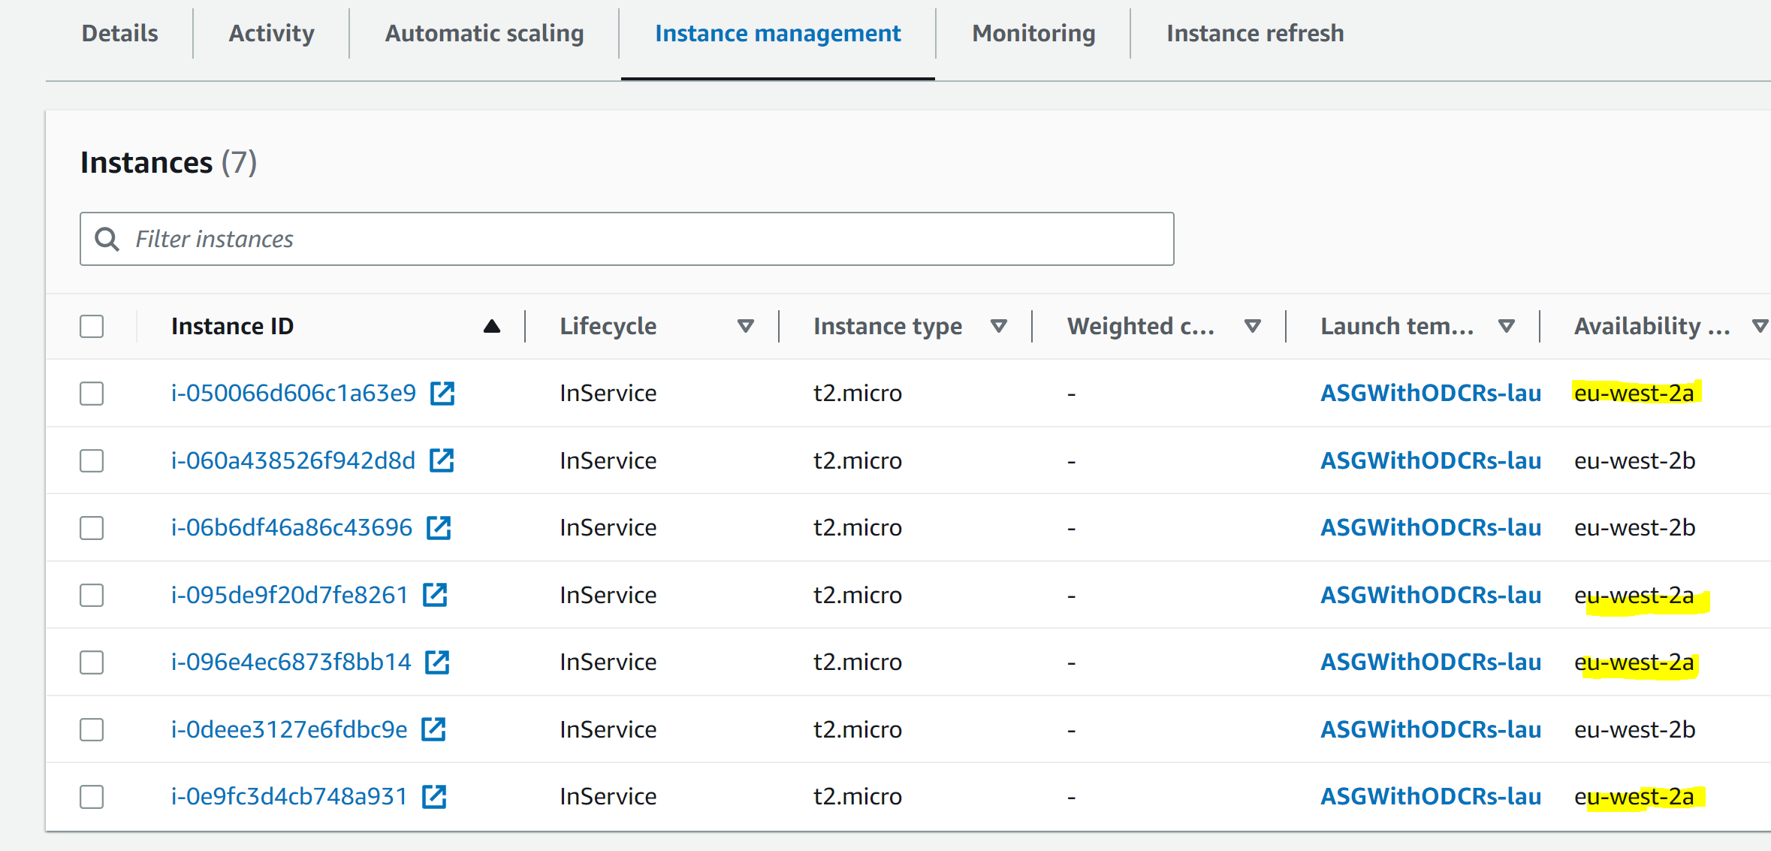Switch to the Automatic scaling tab
The image size is (1771, 851).
tap(484, 33)
